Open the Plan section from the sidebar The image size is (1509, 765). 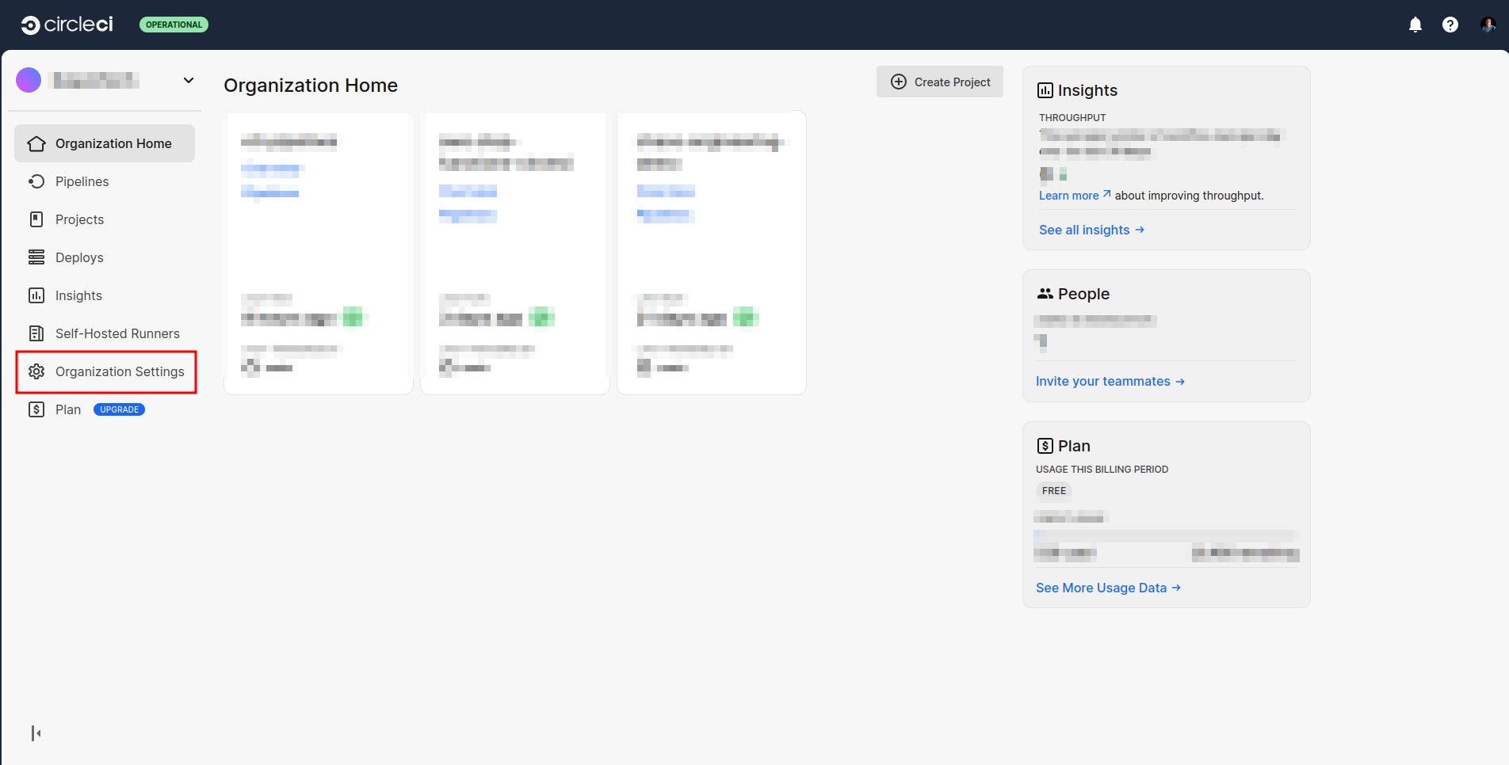67,409
